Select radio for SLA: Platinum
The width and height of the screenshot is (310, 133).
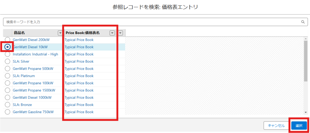tap(7, 76)
